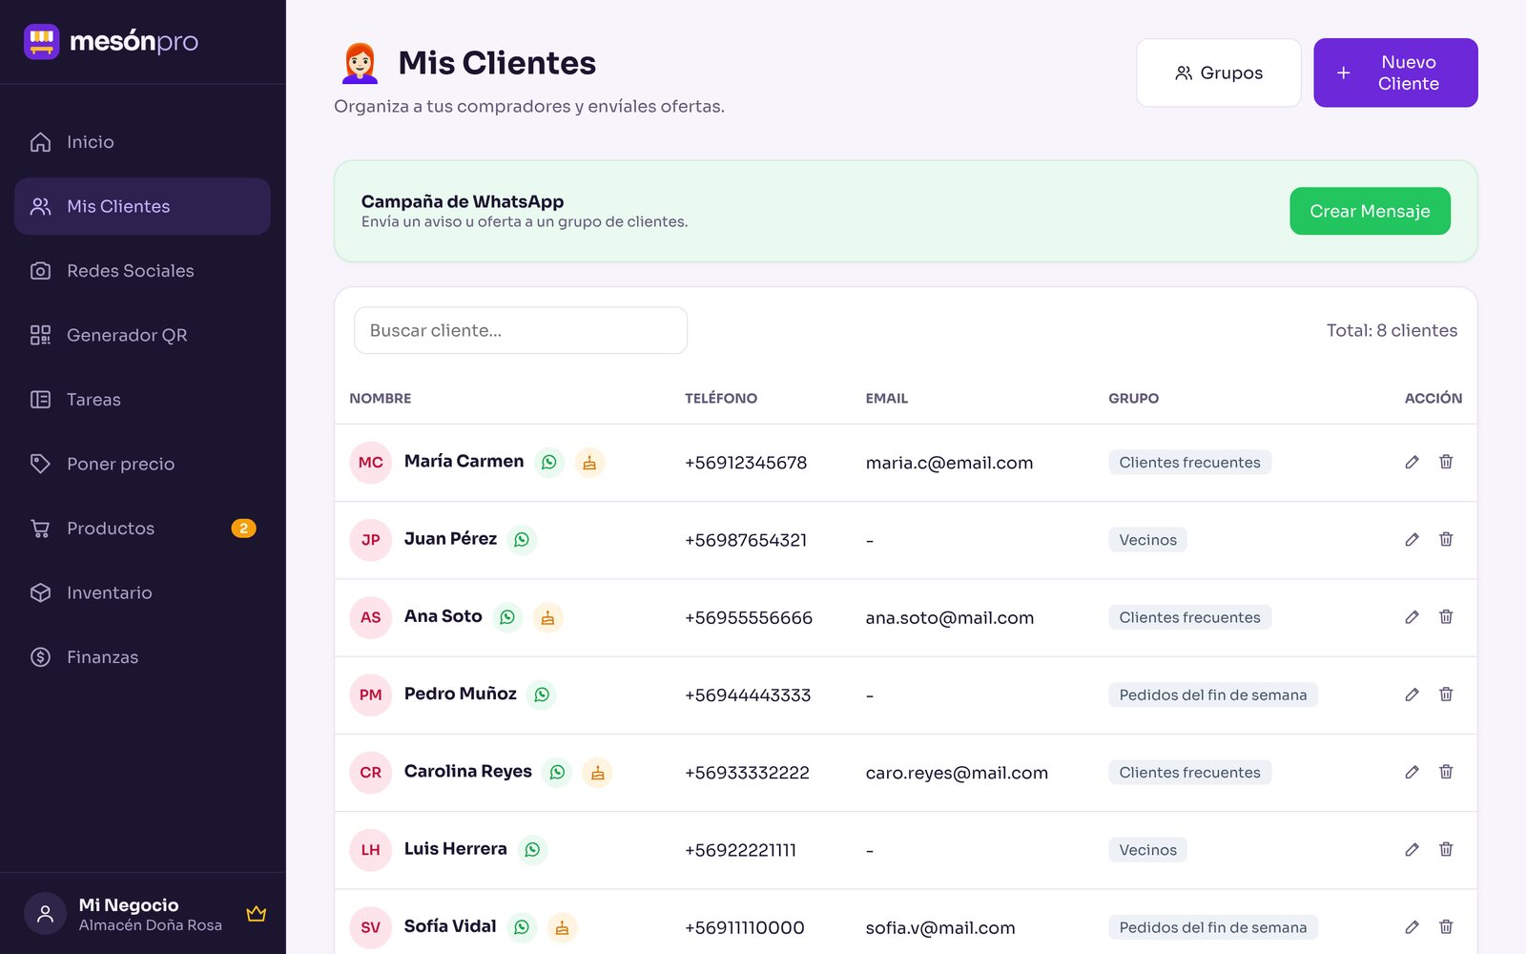Navigate to Tareas

[x=142, y=400]
